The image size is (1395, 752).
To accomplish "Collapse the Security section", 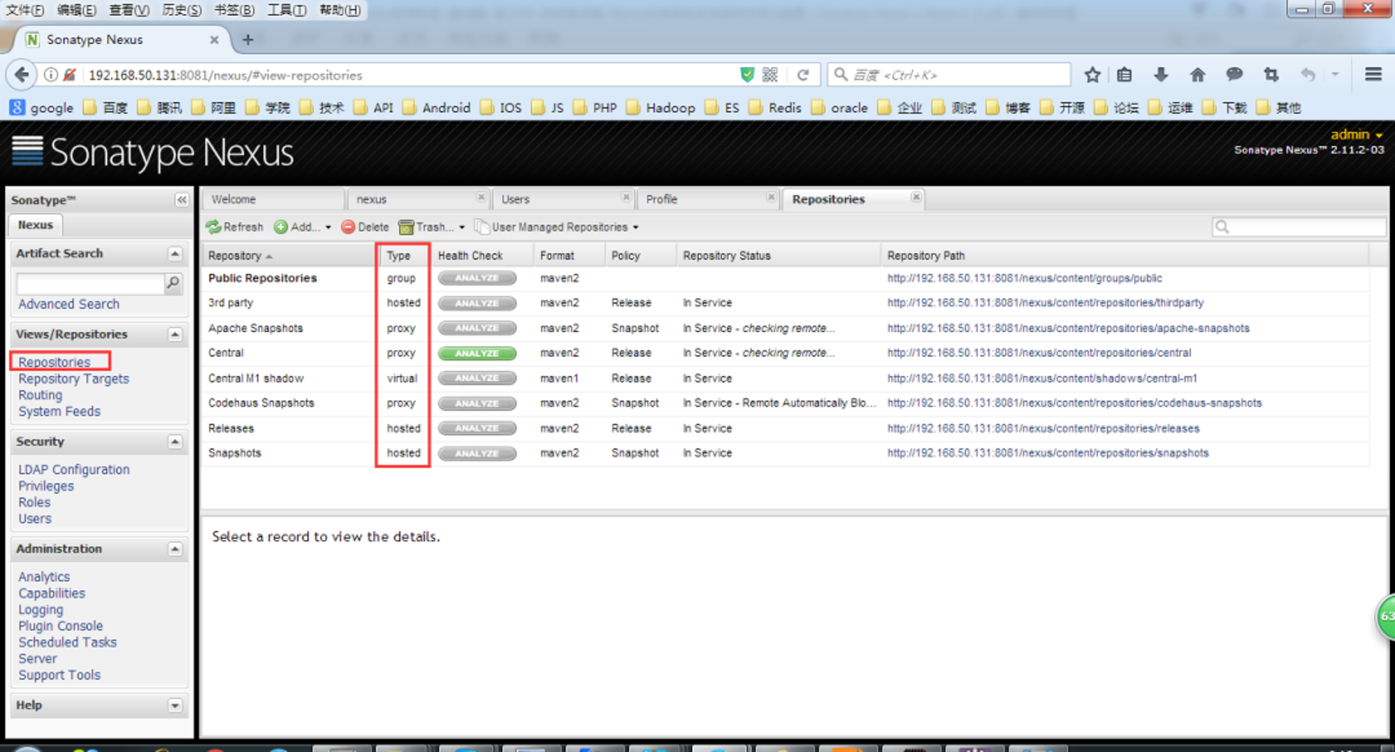I will 175,442.
